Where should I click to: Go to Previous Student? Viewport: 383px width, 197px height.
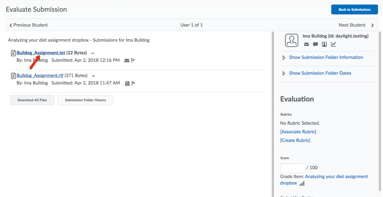(x=28, y=25)
